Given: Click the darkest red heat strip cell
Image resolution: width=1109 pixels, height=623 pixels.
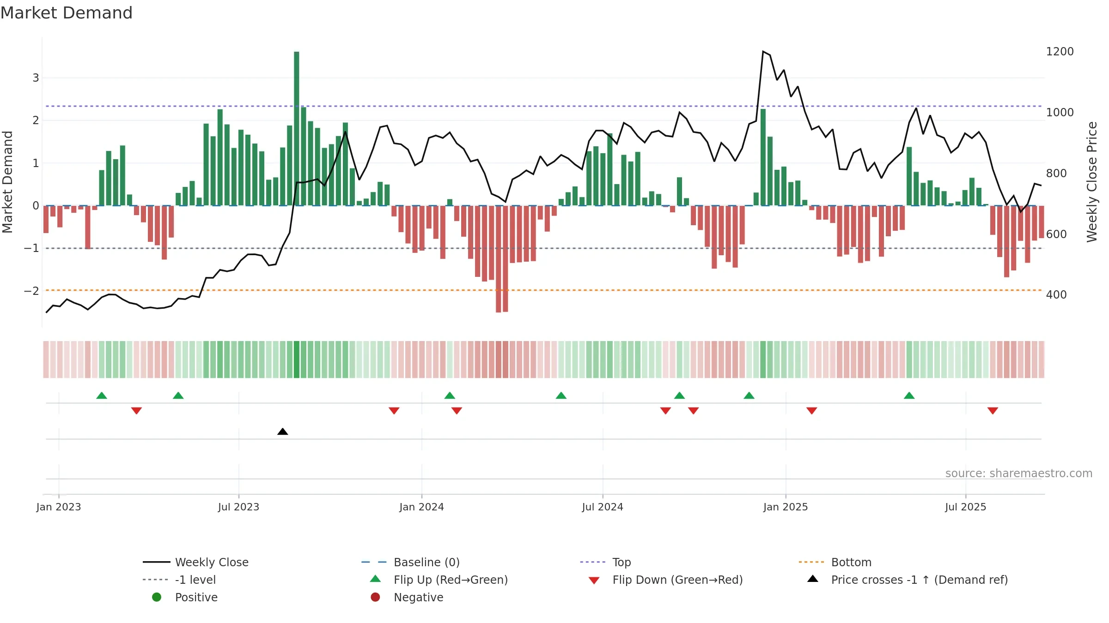Looking at the screenshot, I should pyautogui.click(x=499, y=359).
